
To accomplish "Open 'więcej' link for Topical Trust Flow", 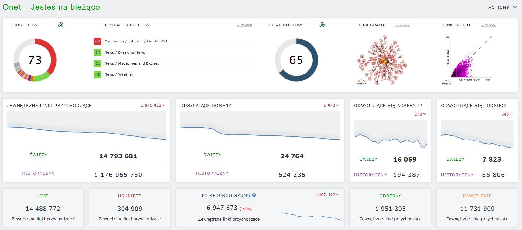I will click(244, 25).
